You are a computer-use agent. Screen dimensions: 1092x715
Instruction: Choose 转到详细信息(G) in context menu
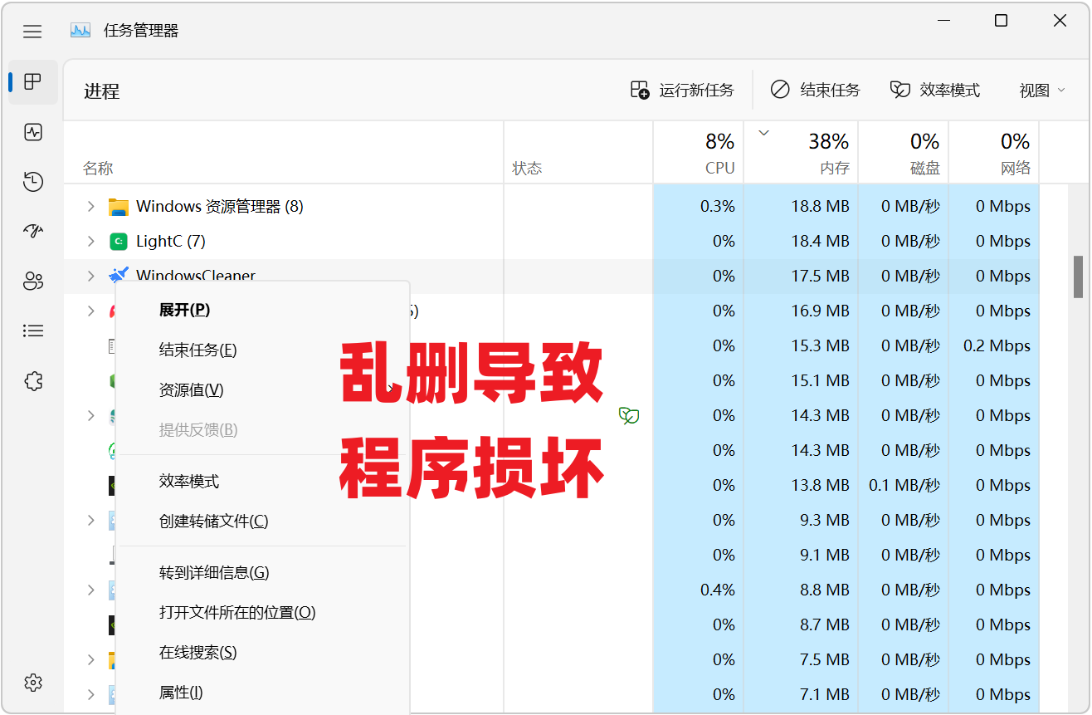point(262,572)
